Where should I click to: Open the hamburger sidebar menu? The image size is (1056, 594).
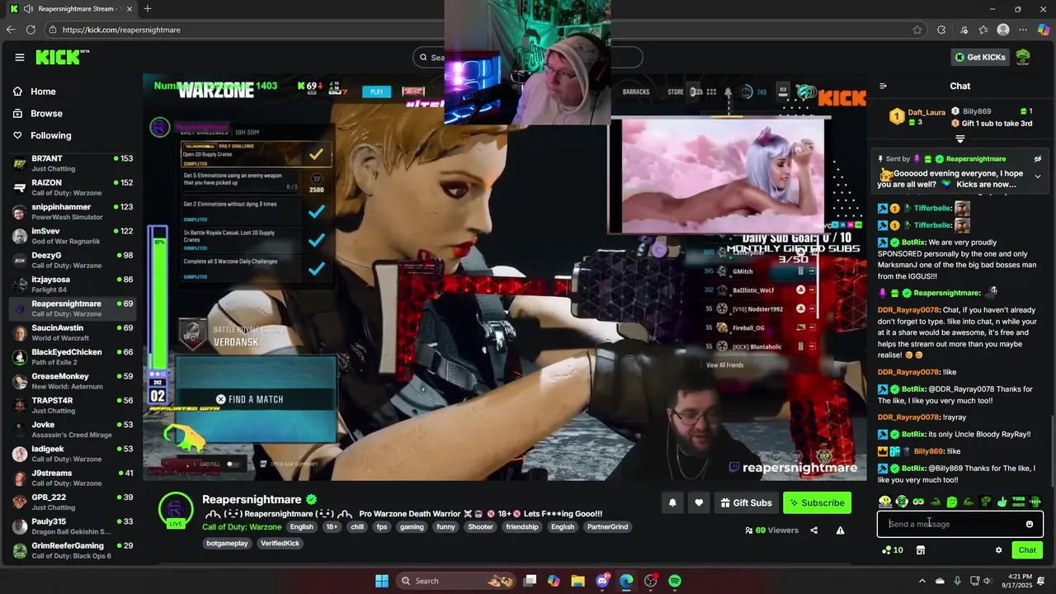pos(19,57)
